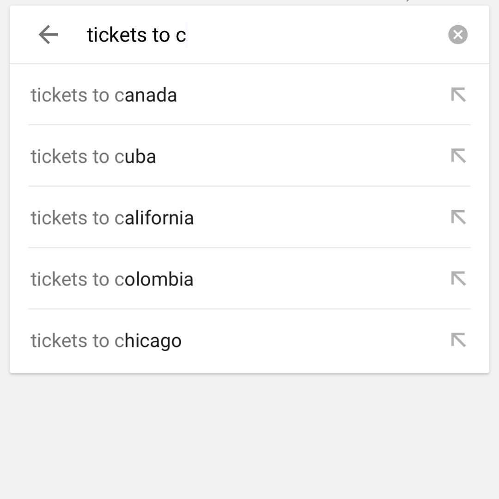The height and width of the screenshot is (499, 499).
Task: Insert 'tickets to canada' using its arrow icon
Action: coord(458,95)
